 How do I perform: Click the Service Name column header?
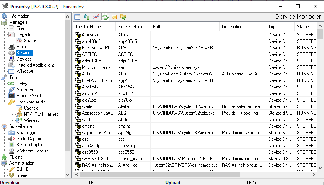click(x=131, y=27)
